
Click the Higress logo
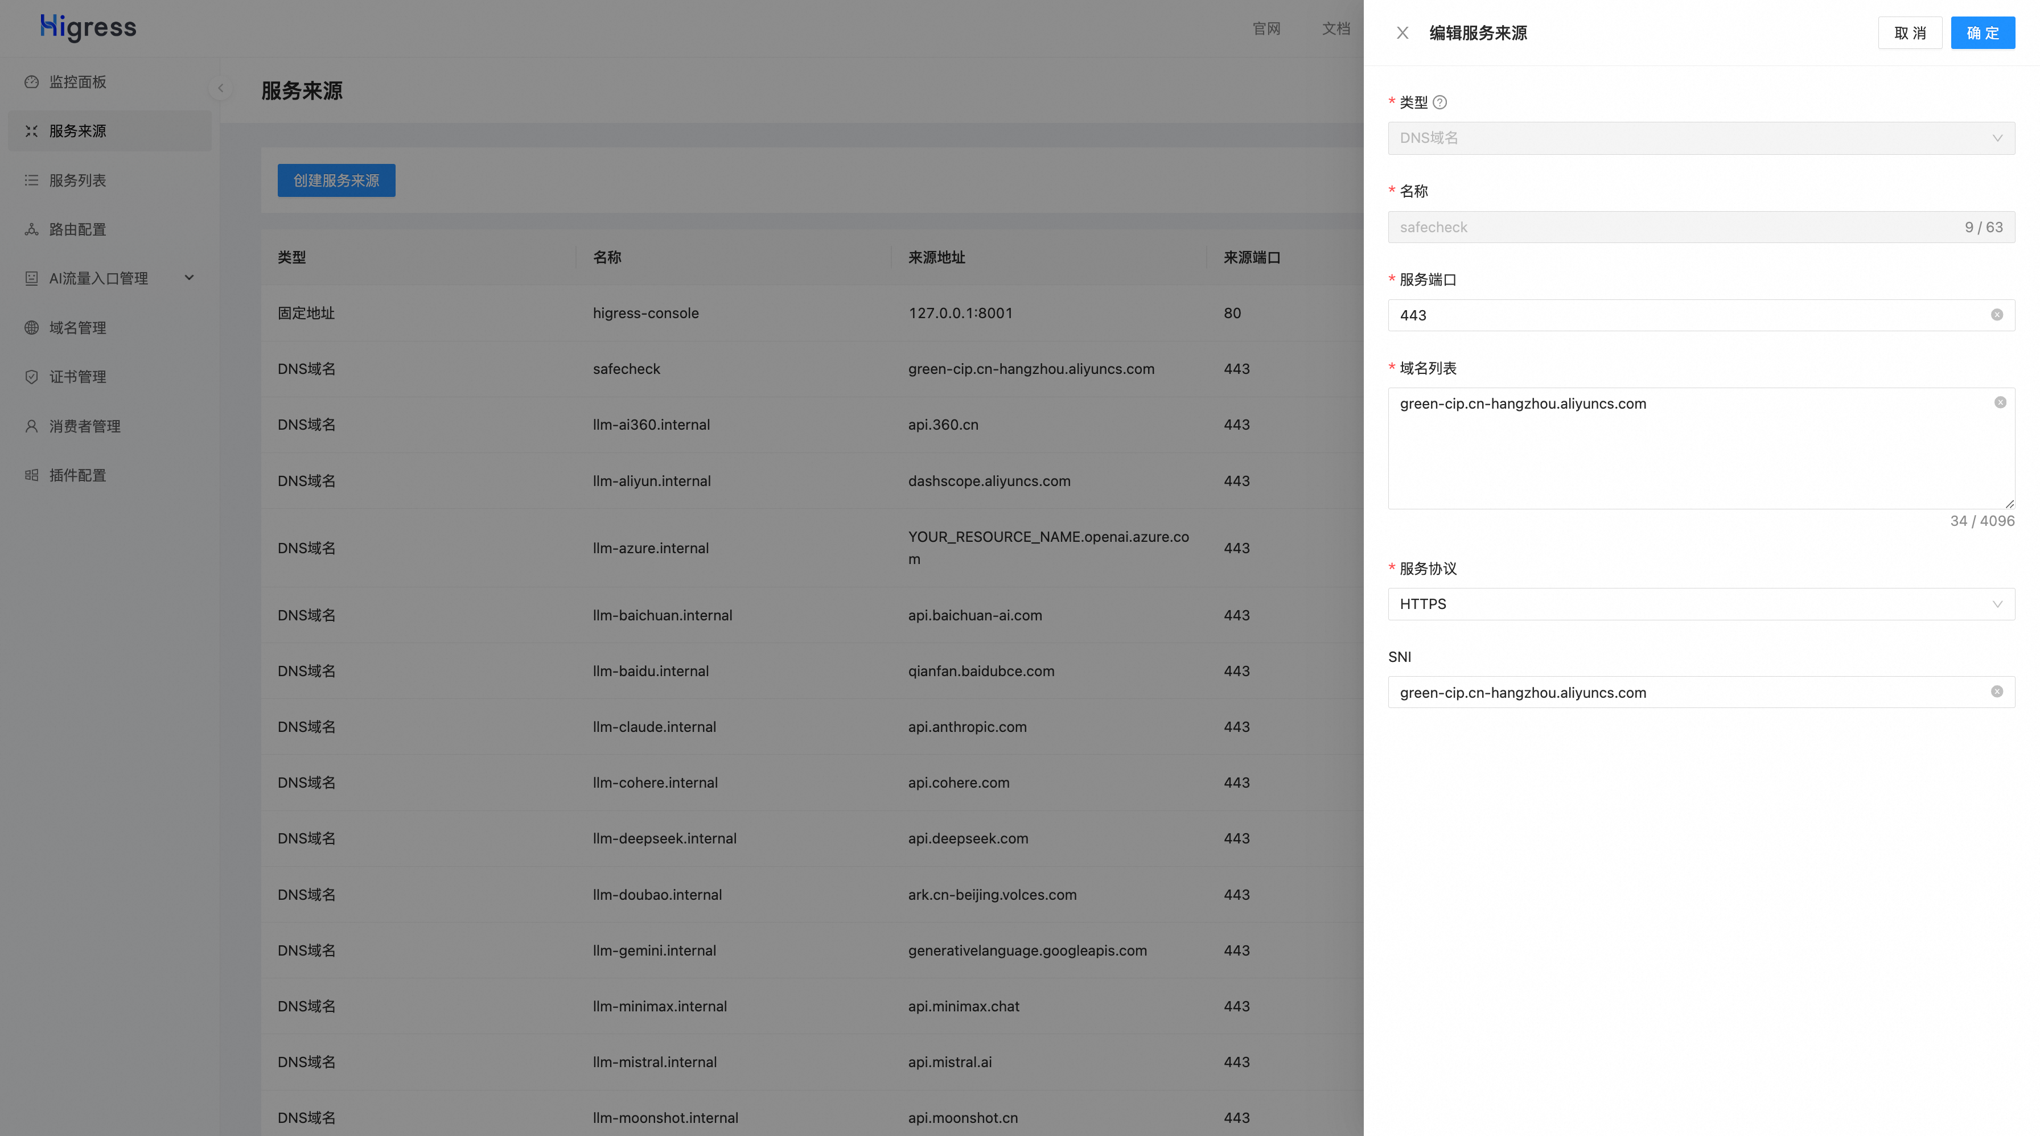pos(88,27)
